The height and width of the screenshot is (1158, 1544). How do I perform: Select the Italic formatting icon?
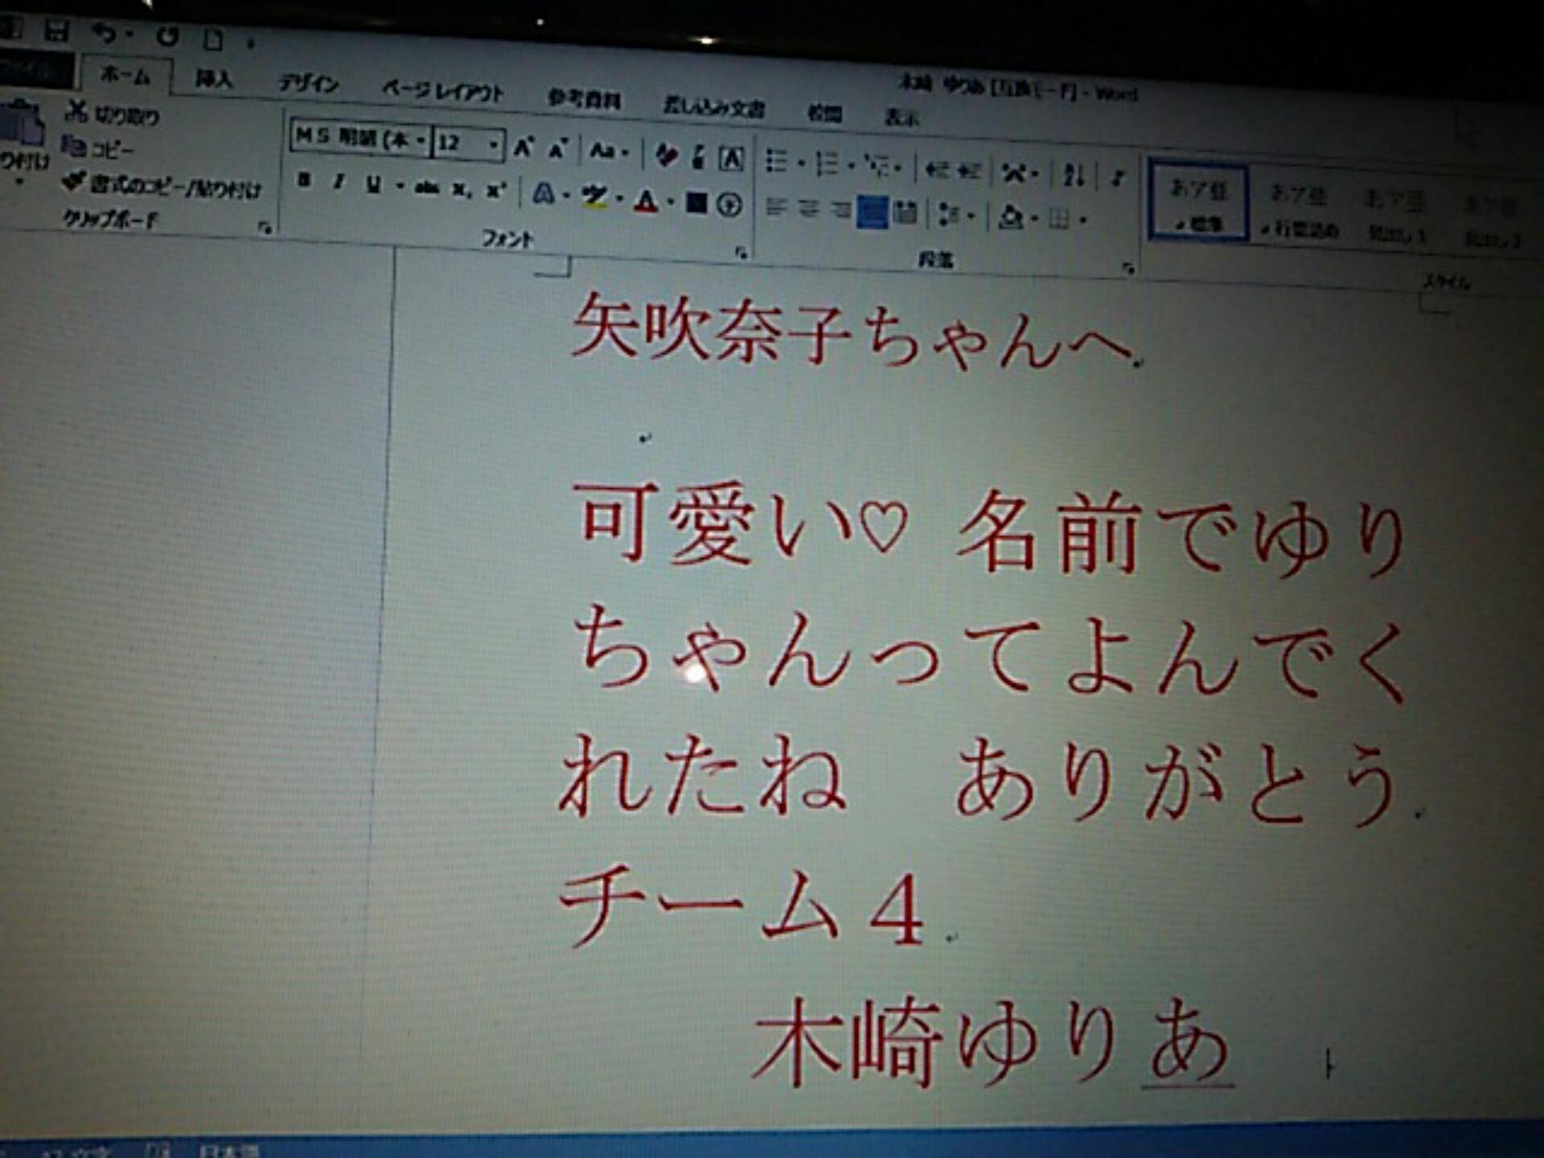pyautogui.click(x=339, y=180)
